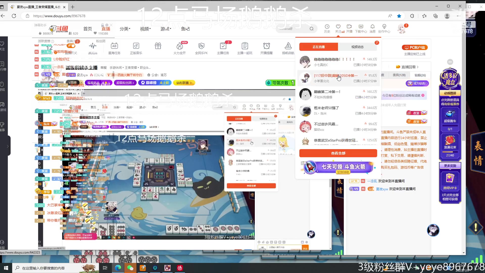Image resolution: width=485 pixels, height=273 pixels.
Task: Open the 消息 bell icon
Action: [x=373, y=28]
